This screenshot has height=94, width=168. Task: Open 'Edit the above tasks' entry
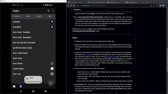[33, 48]
